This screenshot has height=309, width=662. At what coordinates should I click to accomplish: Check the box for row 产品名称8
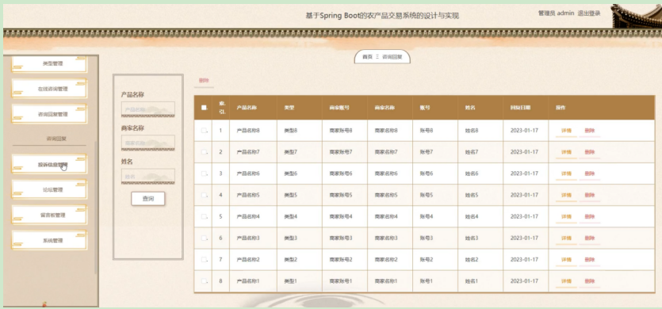(204, 131)
